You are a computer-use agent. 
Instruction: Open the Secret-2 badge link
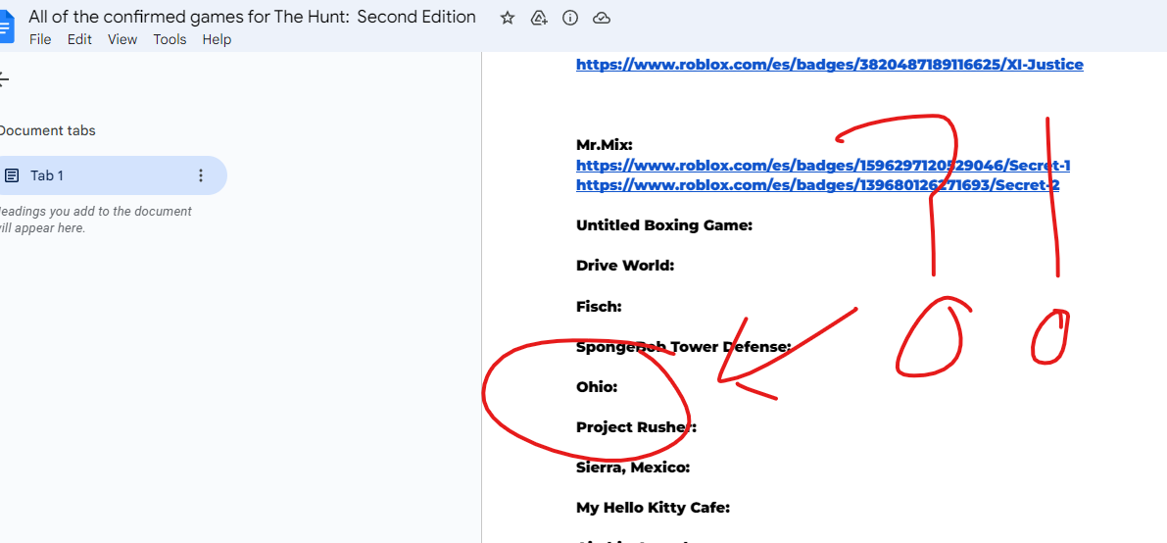818,184
